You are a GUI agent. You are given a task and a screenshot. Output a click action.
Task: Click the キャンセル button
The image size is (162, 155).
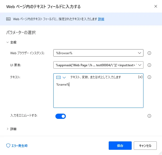pyautogui.click(x=145, y=146)
